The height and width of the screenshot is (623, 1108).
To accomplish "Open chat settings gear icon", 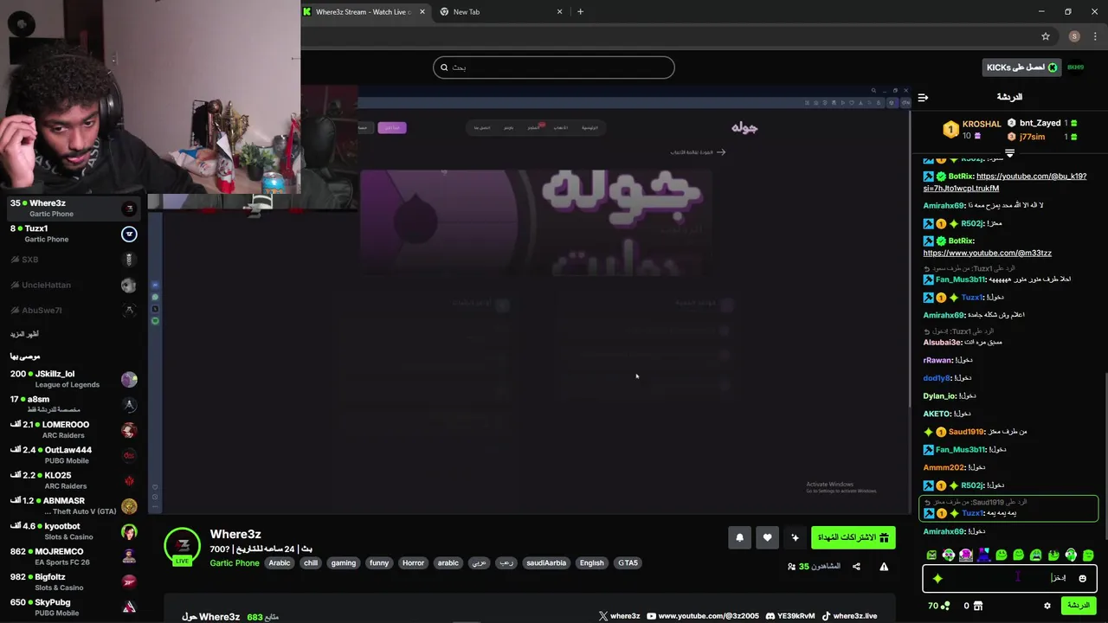I will click(x=1047, y=606).
